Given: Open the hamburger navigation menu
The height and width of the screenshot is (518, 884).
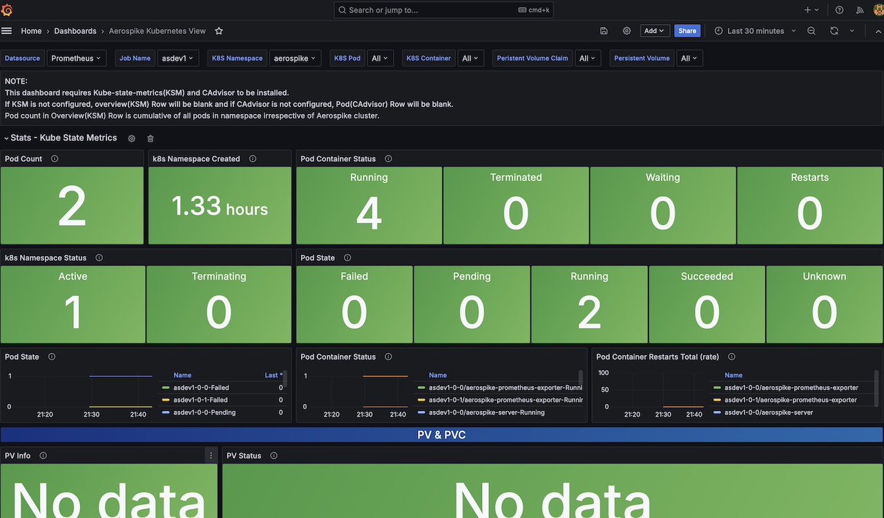Looking at the screenshot, I should 7,31.
